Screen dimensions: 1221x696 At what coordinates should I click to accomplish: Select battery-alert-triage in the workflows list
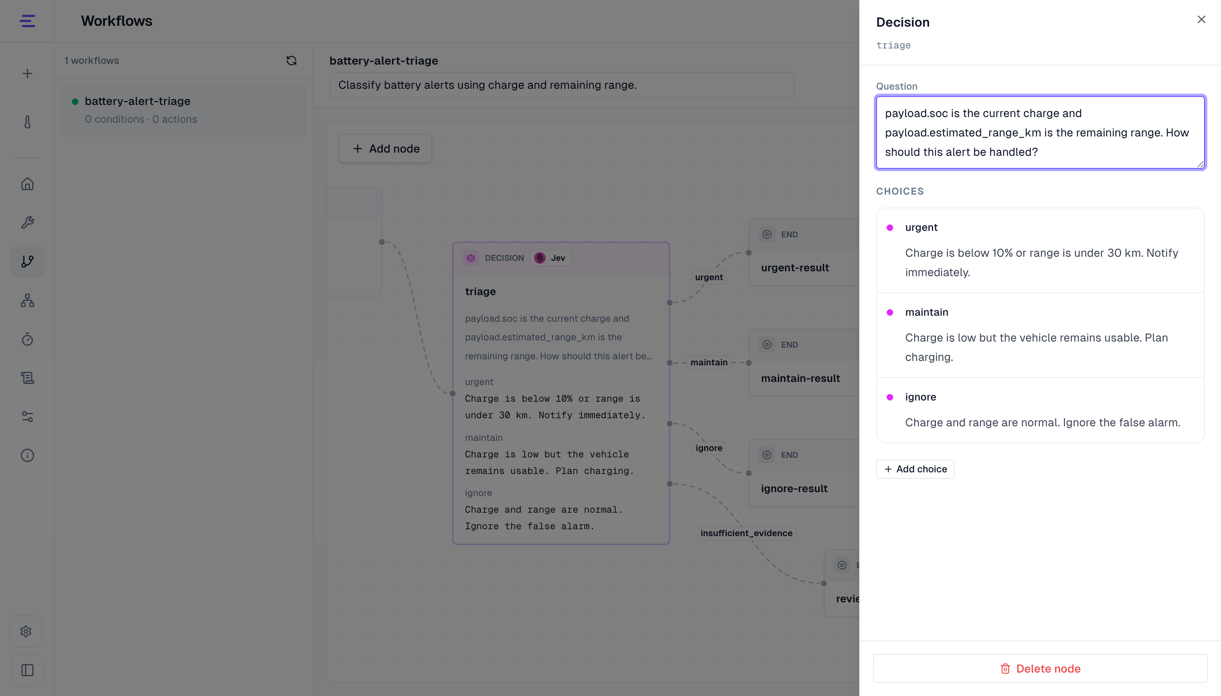pyautogui.click(x=183, y=111)
